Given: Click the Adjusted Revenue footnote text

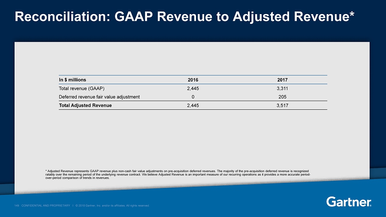Looking at the screenshot, I should [x=177, y=174].
